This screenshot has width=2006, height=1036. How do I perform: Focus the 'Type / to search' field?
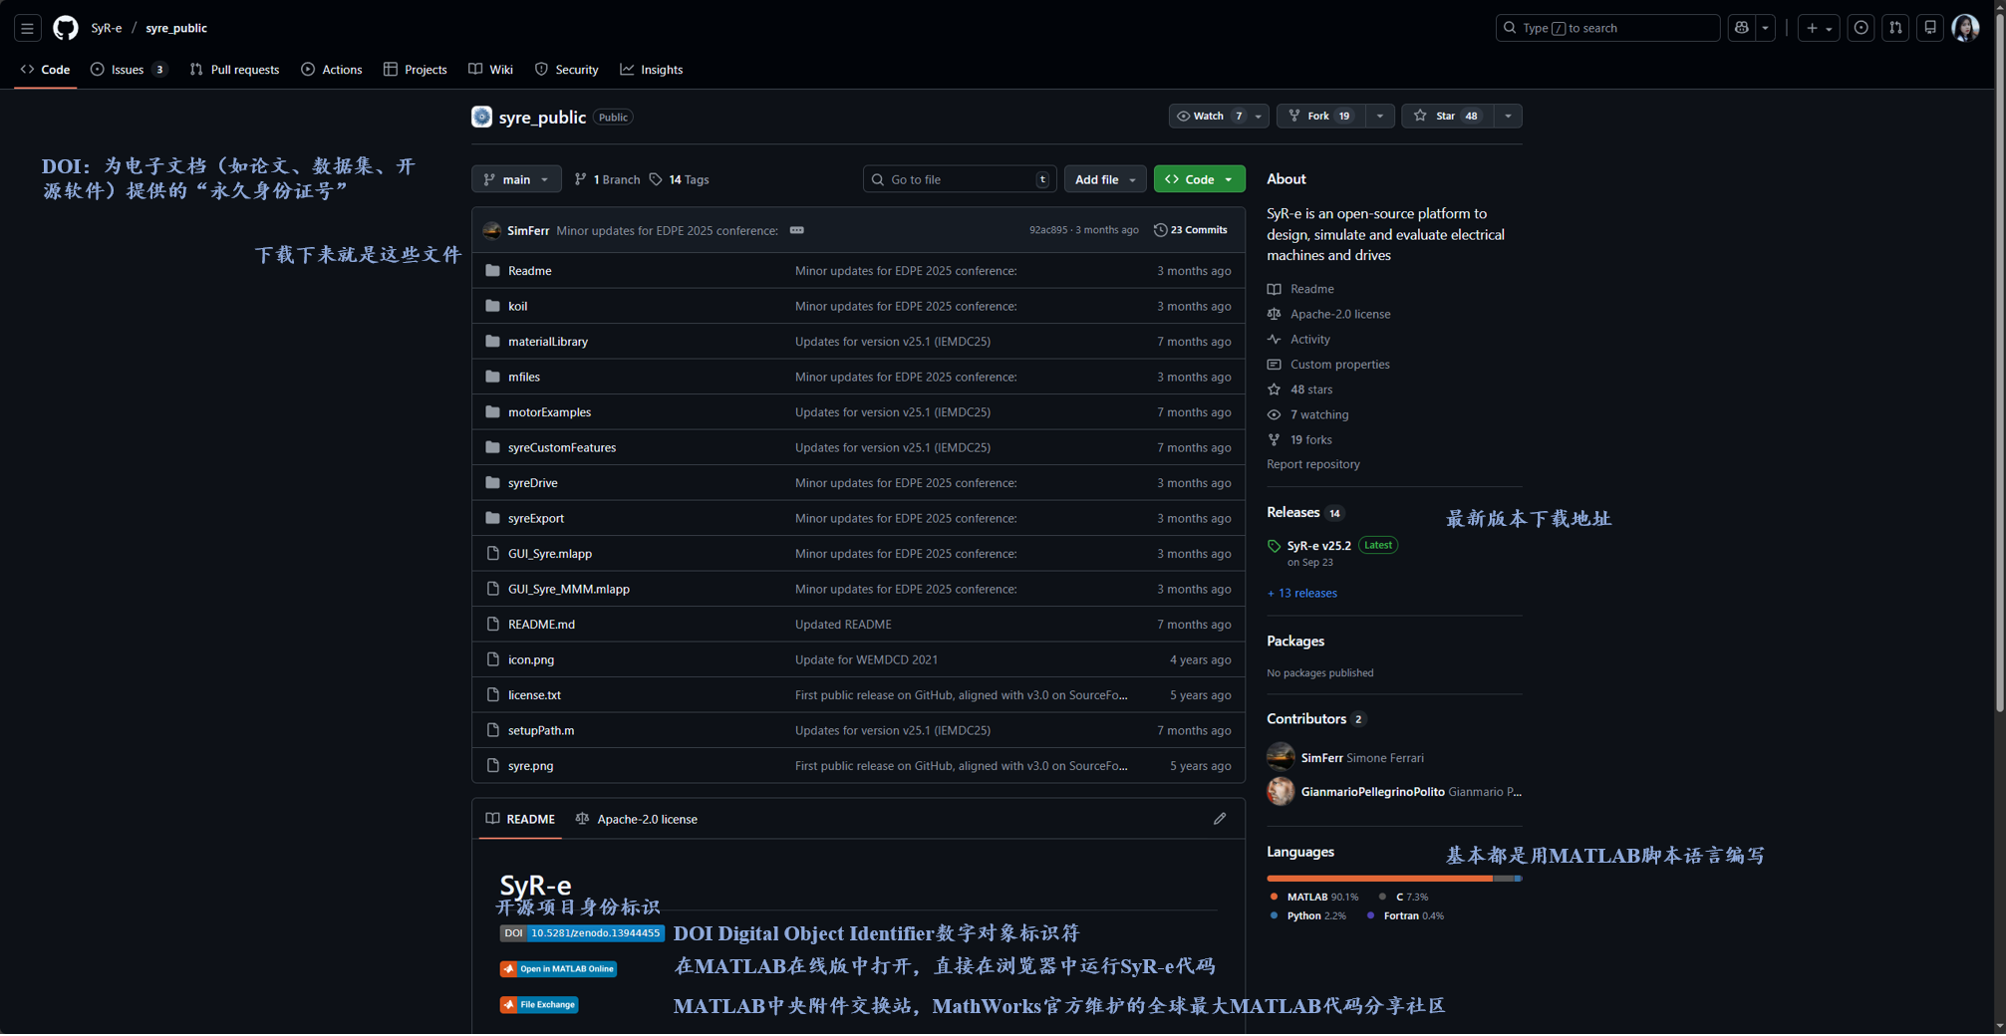[1607, 28]
